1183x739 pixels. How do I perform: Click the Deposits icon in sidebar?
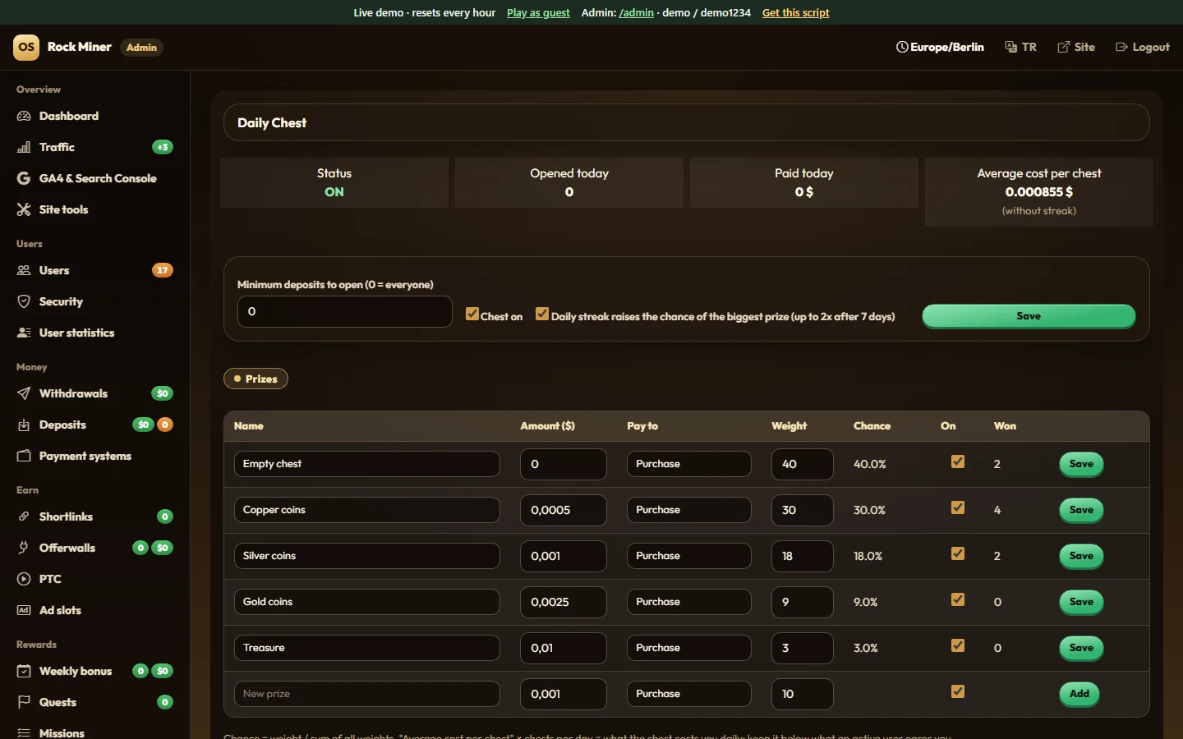click(x=24, y=425)
